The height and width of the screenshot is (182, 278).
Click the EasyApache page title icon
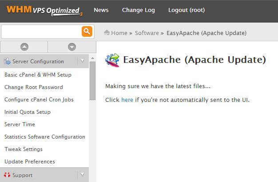(x=112, y=60)
